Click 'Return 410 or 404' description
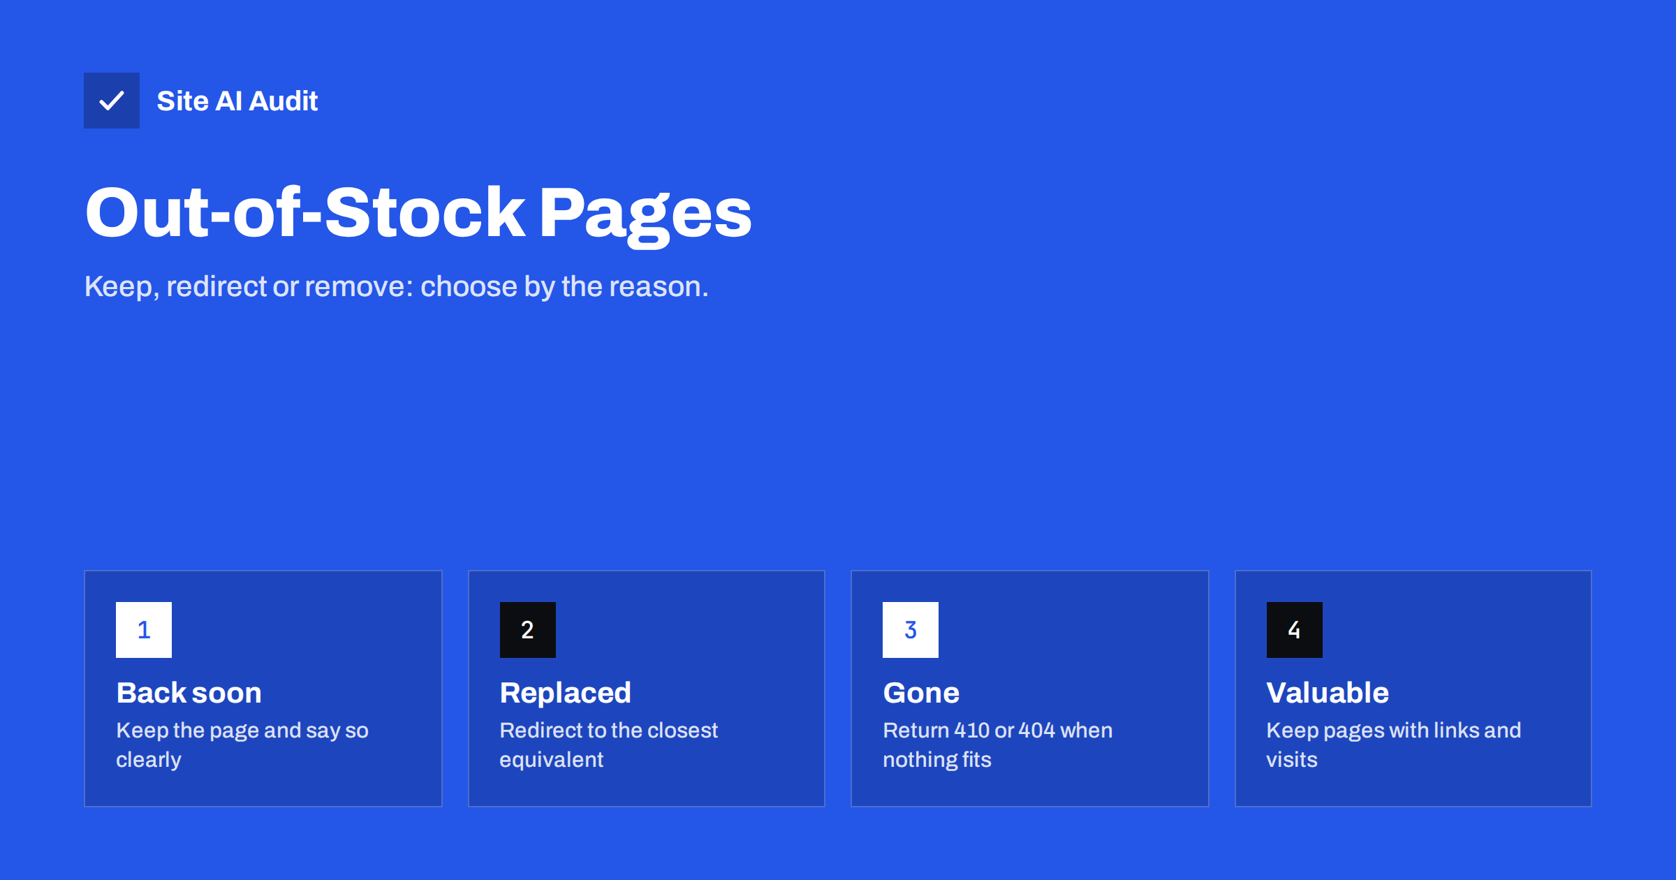 998,745
